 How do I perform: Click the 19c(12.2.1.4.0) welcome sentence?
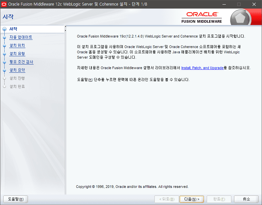coord(161,36)
